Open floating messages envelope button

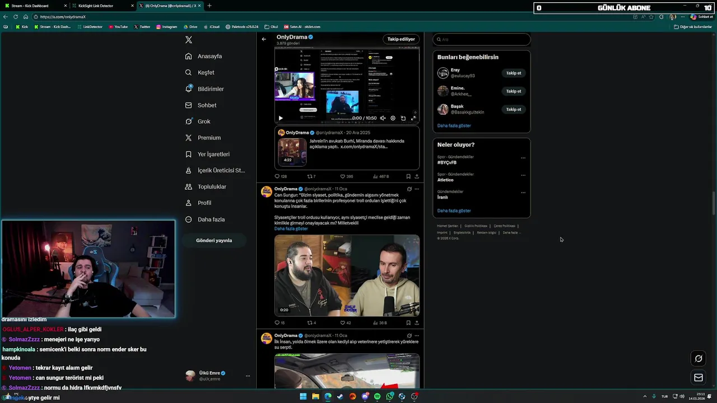point(699,378)
